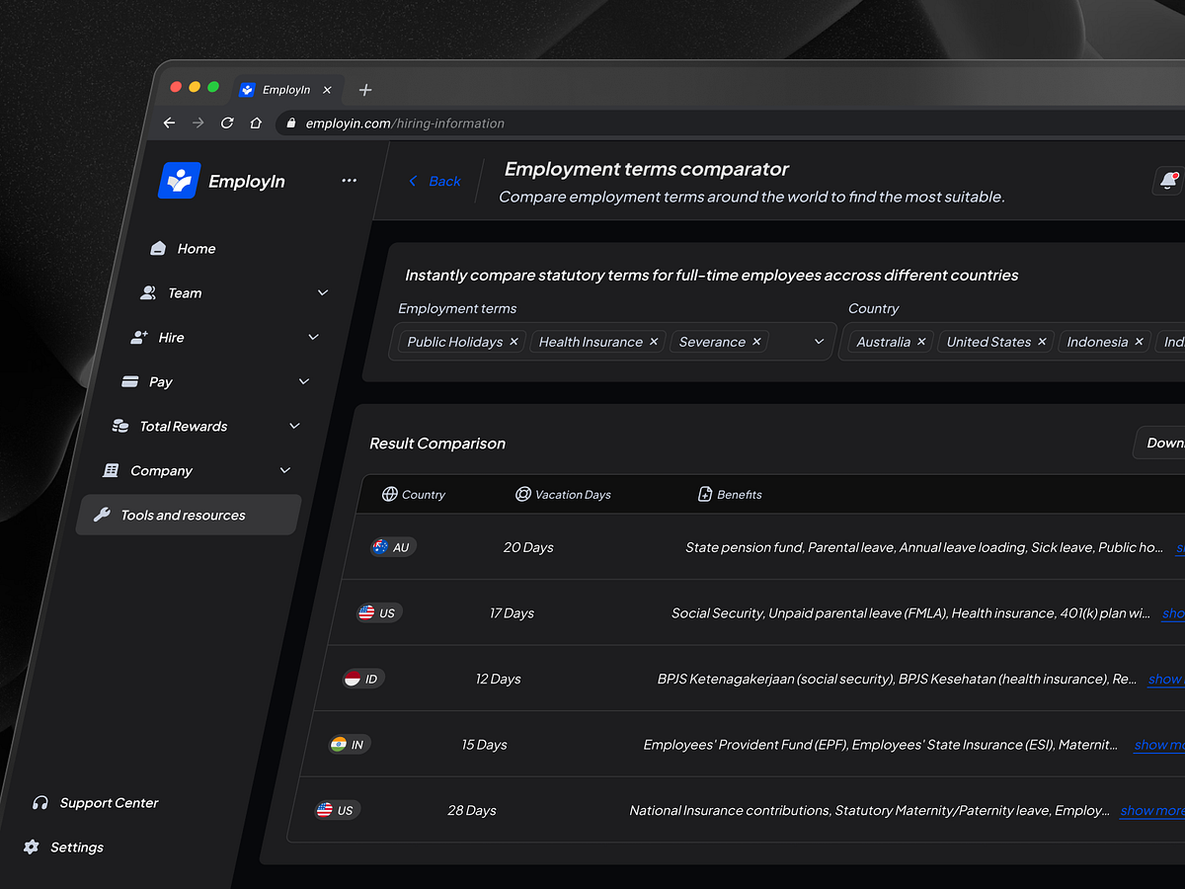The width and height of the screenshot is (1185, 889).
Task: Click the Tools and resources wrench icon
Action: click(104, 515)
